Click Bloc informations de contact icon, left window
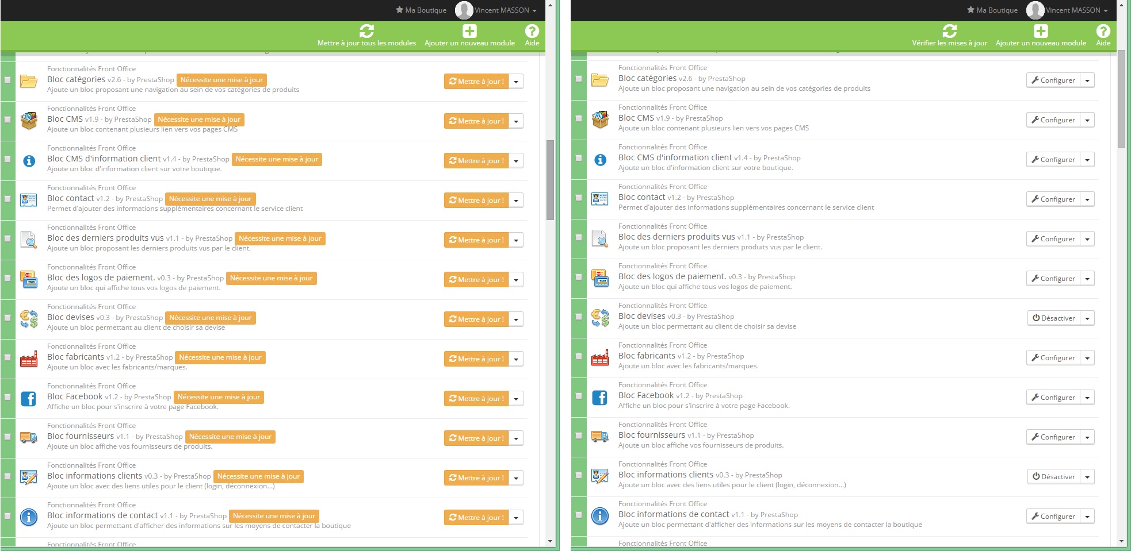 click(x=29, y=517)
